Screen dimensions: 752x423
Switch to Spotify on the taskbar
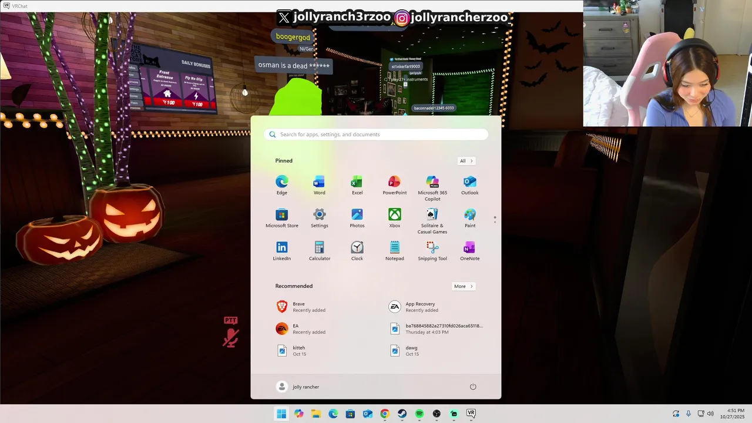[x=419, y=414]
